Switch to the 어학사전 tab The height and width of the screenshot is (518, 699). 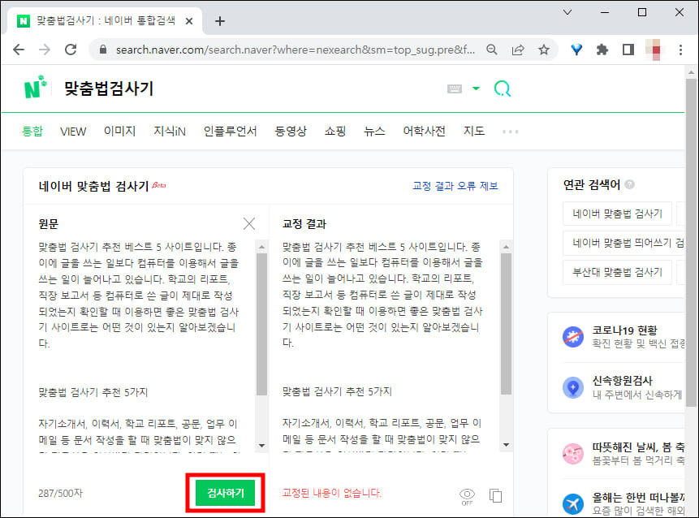(423, 131)
